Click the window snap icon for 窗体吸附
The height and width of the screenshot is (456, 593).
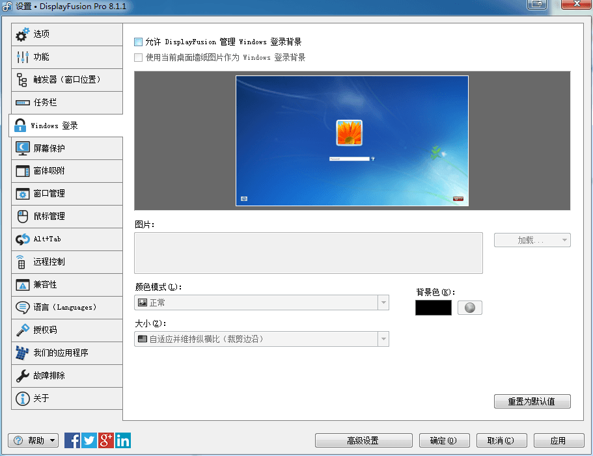(x=22, y=171)
